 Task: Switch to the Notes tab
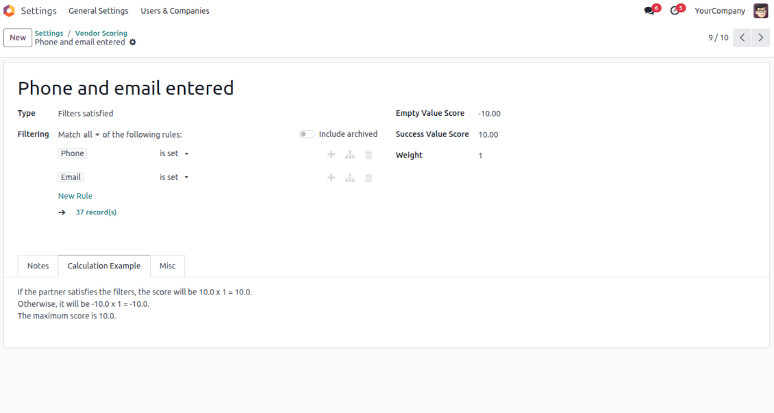pyautogui.click(x=38, y=266)
